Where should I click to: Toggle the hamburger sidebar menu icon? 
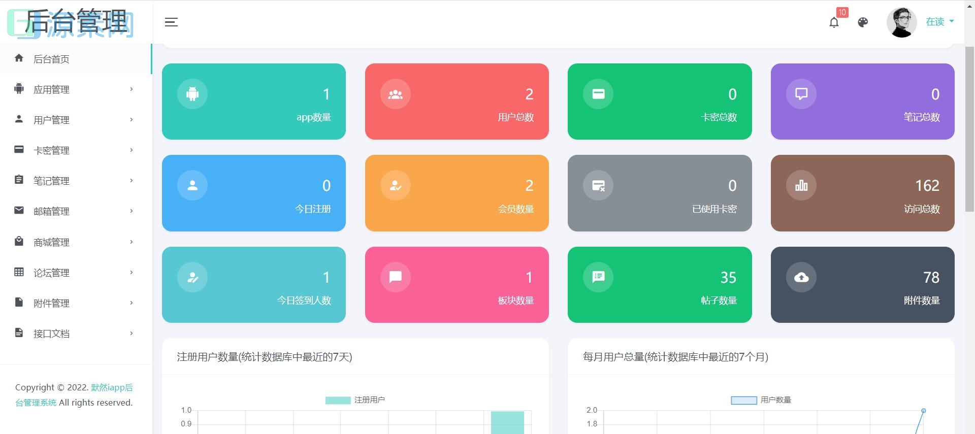(171, 22)
